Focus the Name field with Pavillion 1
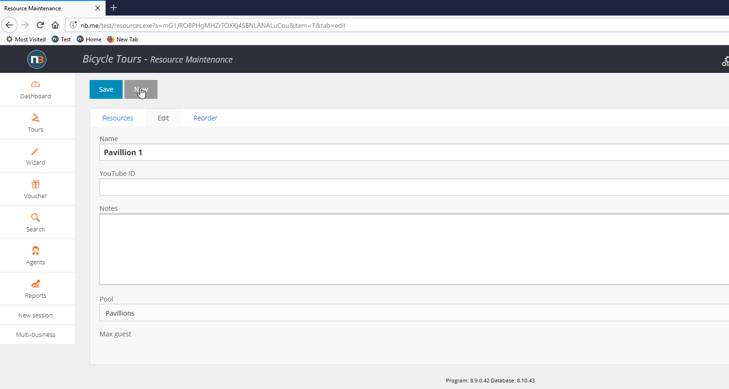 pos(414,152)
